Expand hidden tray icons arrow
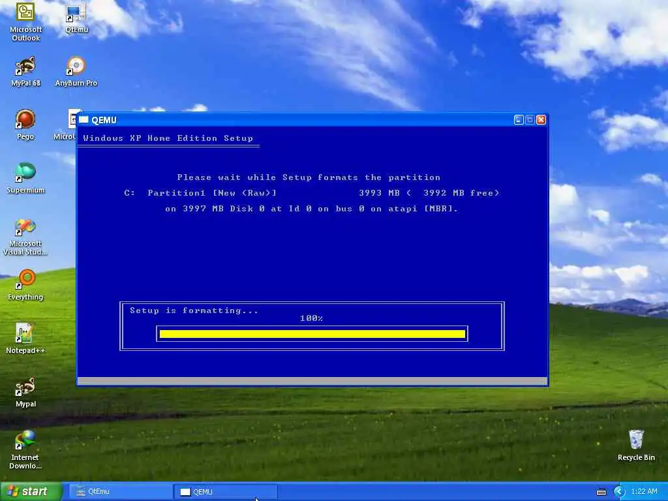The image size is (668, 501). 620,492
